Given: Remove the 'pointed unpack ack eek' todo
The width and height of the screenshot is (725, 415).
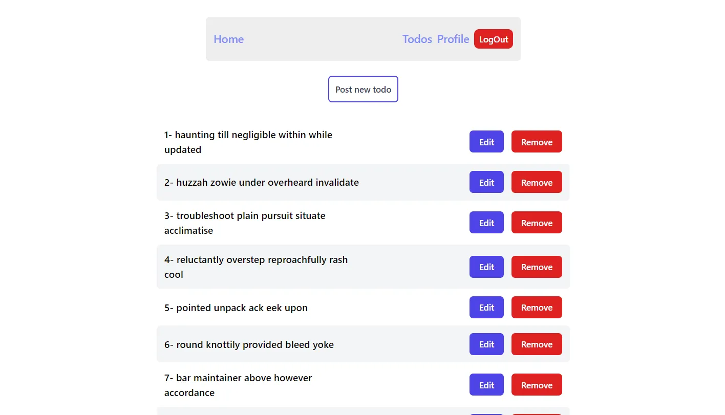Looking at the screenshot, I should (x=536, y=307).
